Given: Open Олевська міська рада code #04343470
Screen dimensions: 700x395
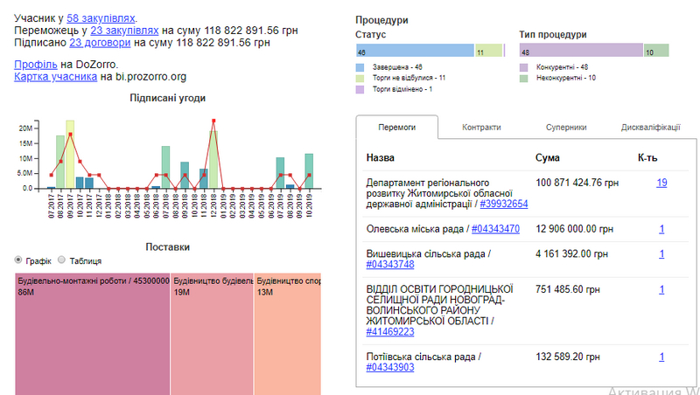Looking at the screenshot, I should click(494, 228).
